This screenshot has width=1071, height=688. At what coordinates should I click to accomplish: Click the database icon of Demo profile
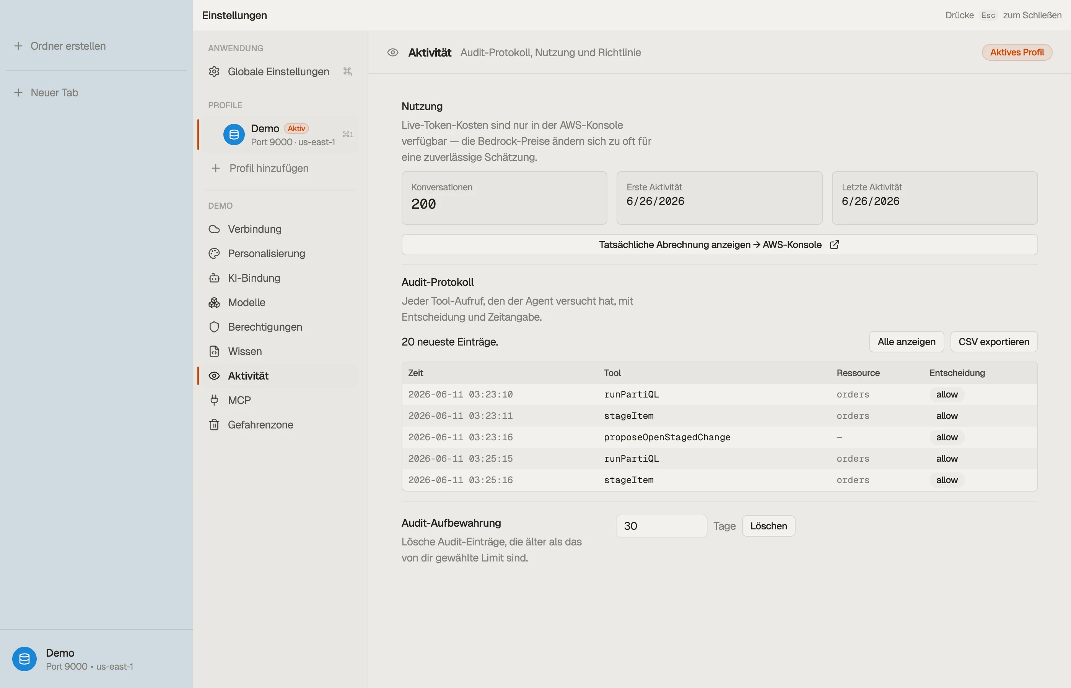234,135
